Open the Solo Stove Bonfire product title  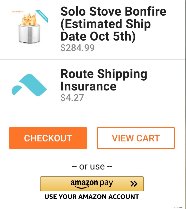pyautogui.click(x=113, y=24)
